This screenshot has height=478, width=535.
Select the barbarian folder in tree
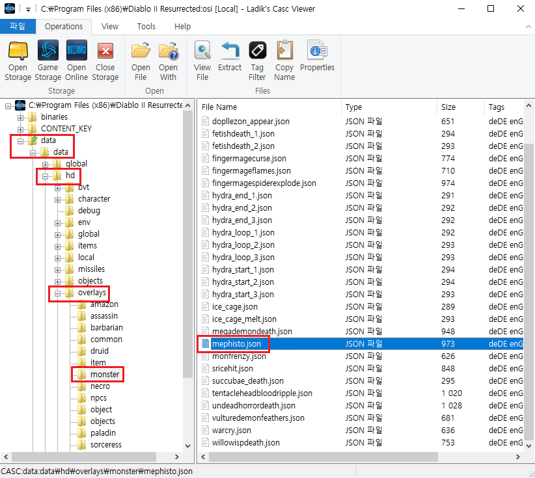click(107, 328)
